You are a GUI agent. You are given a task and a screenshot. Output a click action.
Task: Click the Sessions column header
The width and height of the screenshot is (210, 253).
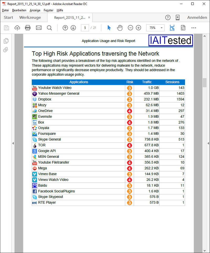pyautogui.click(x=172, y=82)
